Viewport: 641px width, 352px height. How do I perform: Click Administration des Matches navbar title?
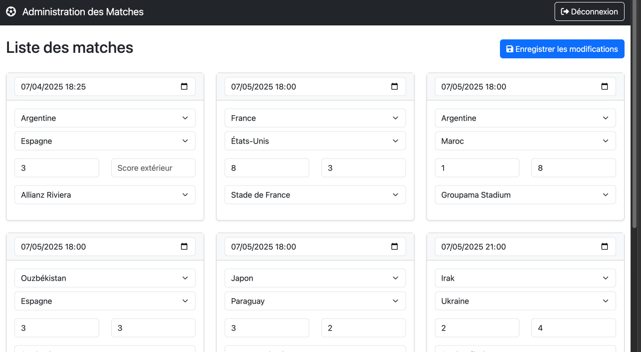click(83, 12)
